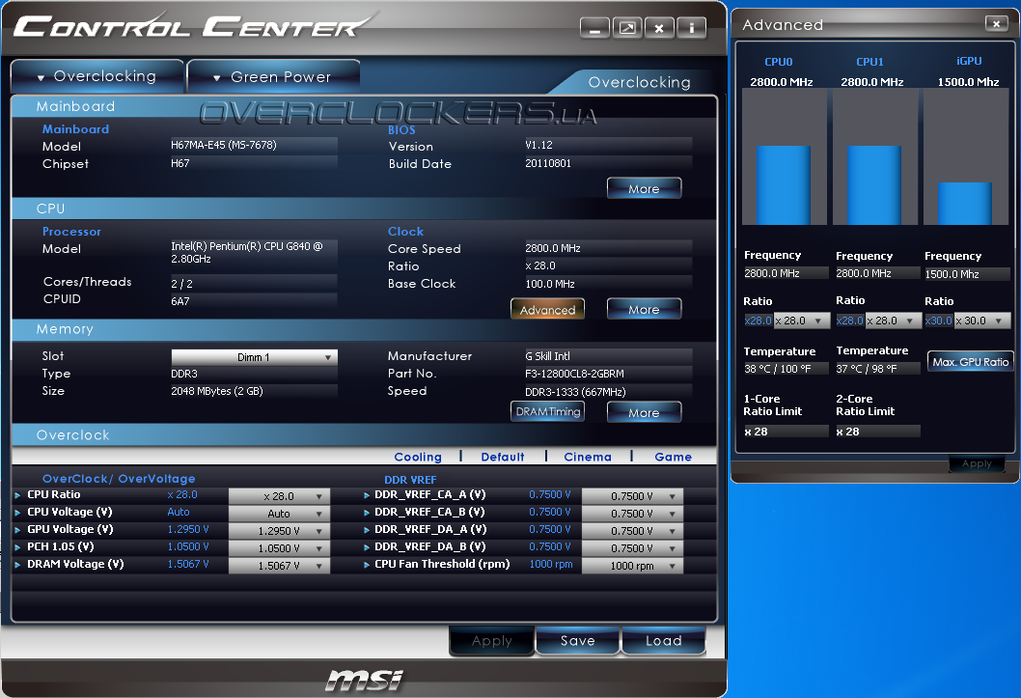The height and width of the screenshot is (698, 1021).
Task: Click the arrow beside DDR_VREF_DA_A (V) label
Action: click(367, 530)
